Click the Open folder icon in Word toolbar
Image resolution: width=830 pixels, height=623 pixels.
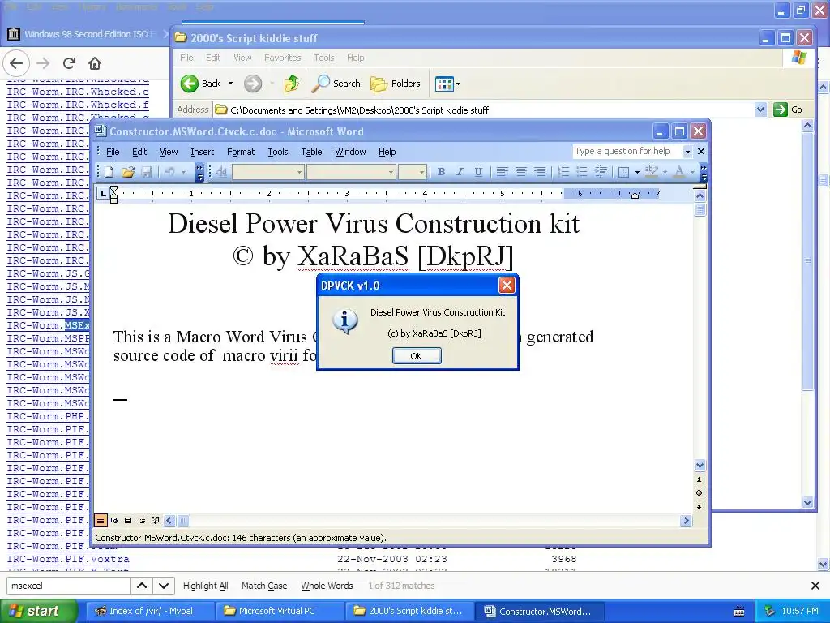(127, 172)
